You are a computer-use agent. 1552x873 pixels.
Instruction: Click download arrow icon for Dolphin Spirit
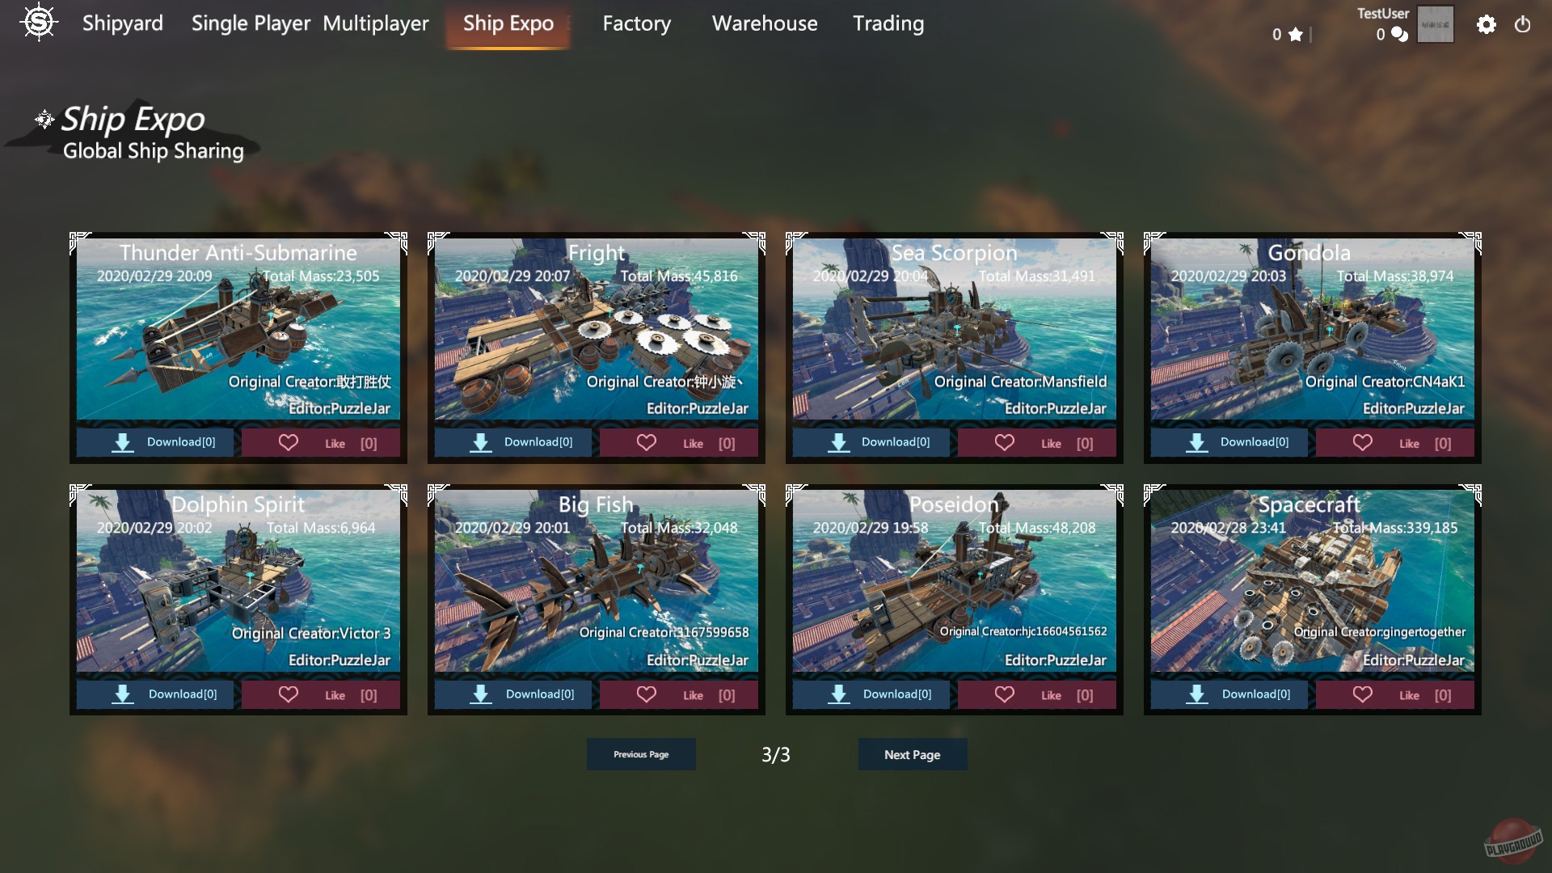pos(123,694)
